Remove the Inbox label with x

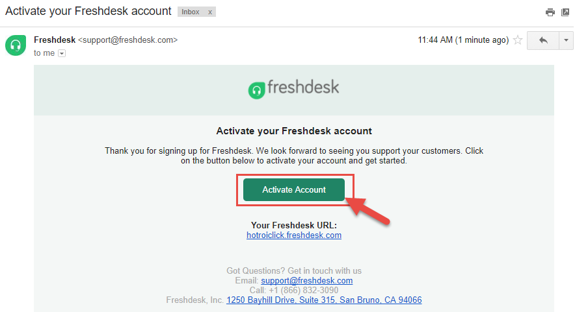point(210,12)
